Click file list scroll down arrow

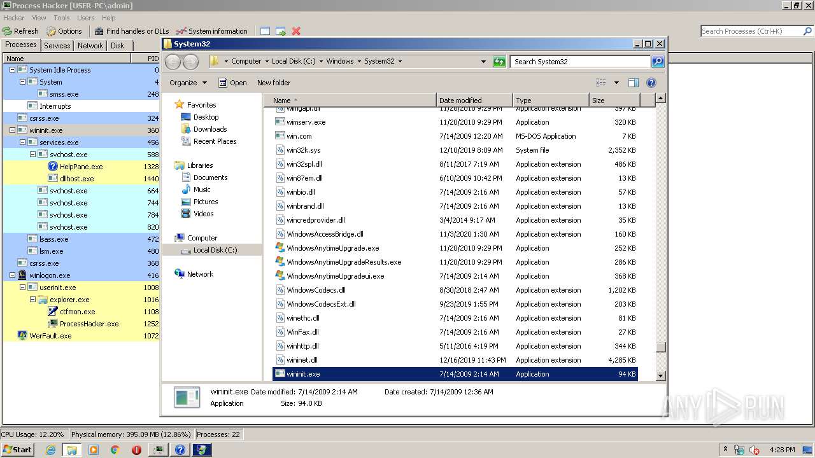pos(661,376)
